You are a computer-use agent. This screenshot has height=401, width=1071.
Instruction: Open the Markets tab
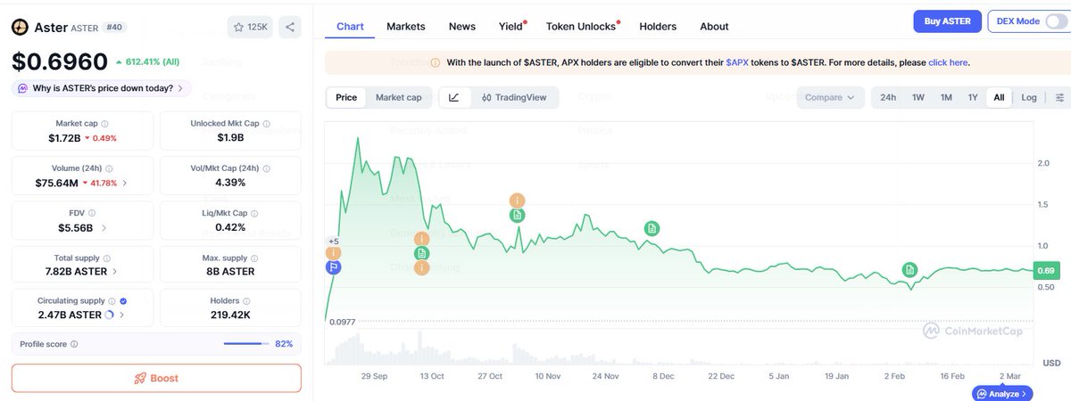406,26
